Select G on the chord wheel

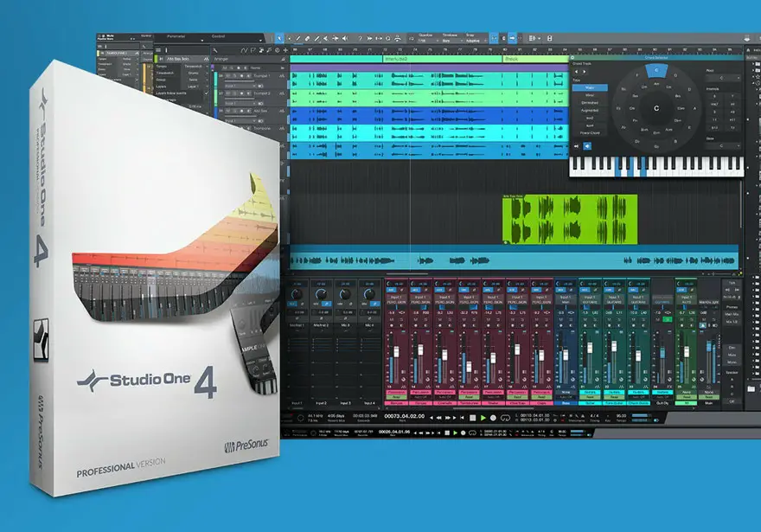(675, 75)
